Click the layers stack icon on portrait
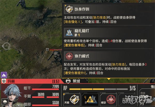Image resolution: width=155 pixels, height=107 pixels. point(5,102)
